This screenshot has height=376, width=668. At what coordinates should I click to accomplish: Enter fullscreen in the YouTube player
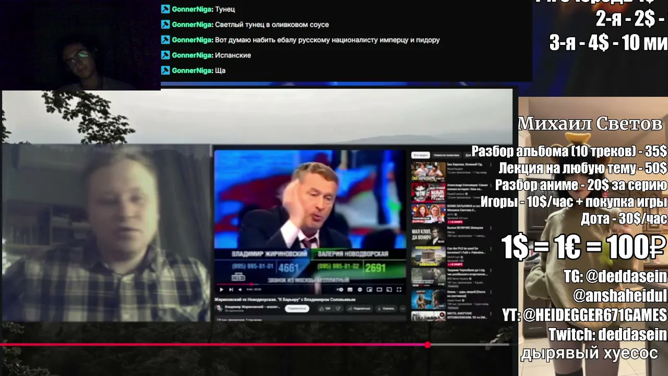pos(399,289)
